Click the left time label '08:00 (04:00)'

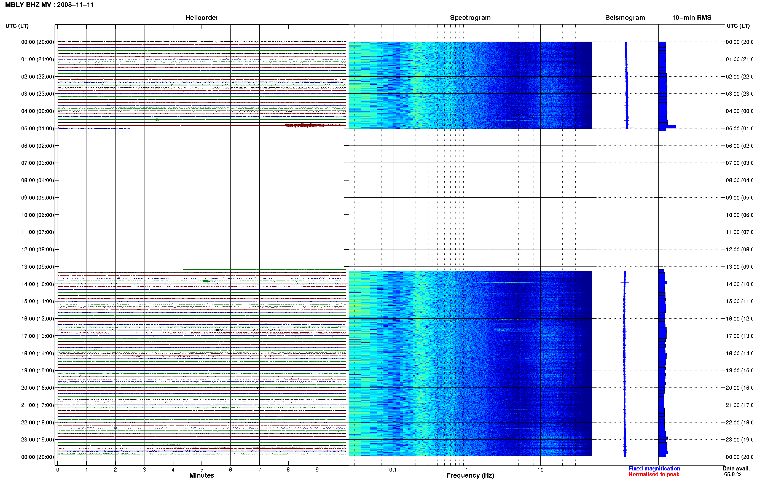pyautogui.click(x=37, y=181)
